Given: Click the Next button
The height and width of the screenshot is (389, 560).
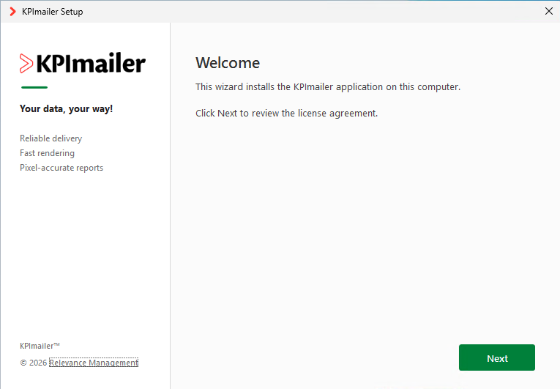Looking at the screenshot, I should point(497,357).
